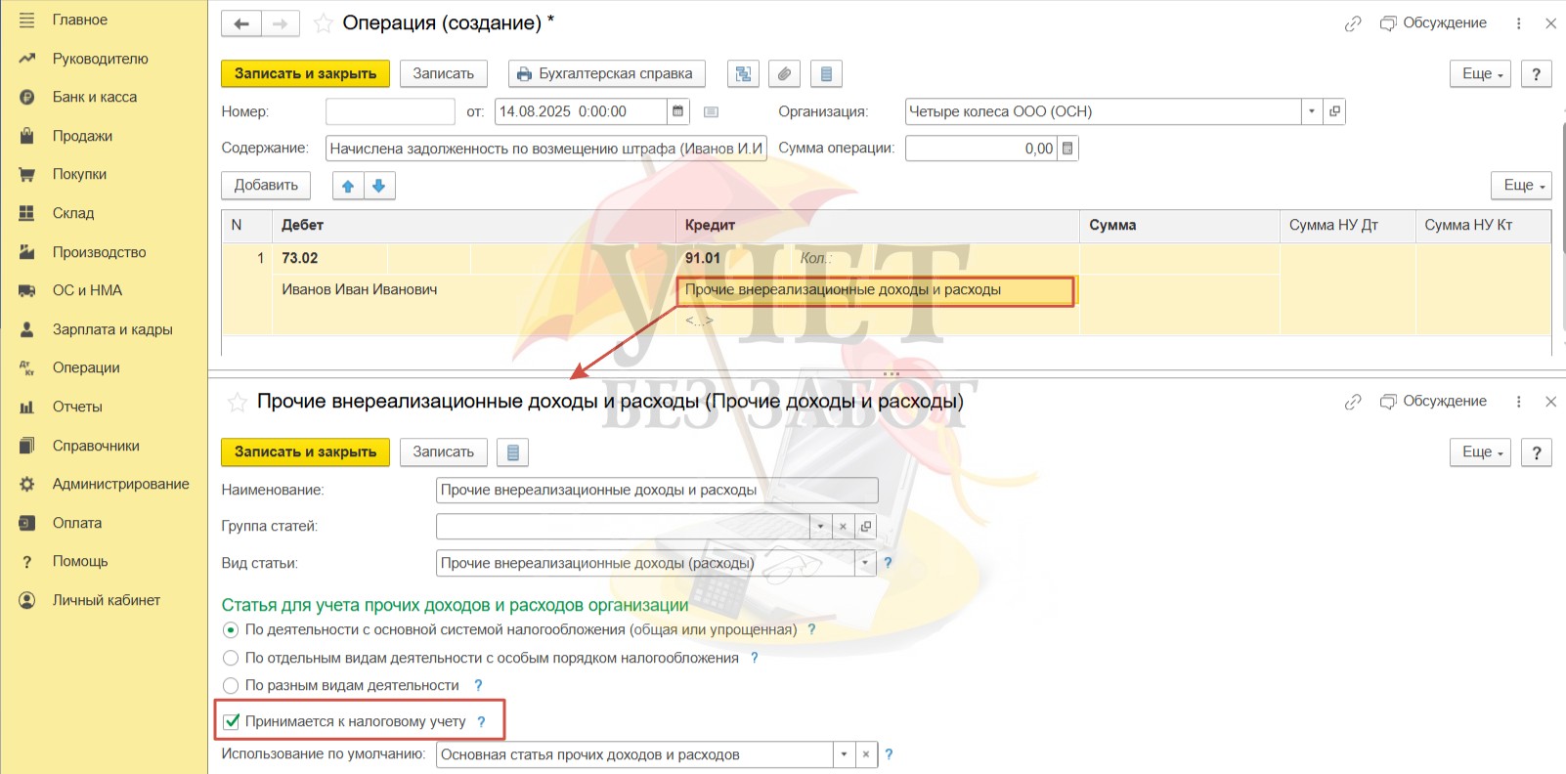Select По разным видам деятельности option

coord(231,686)
